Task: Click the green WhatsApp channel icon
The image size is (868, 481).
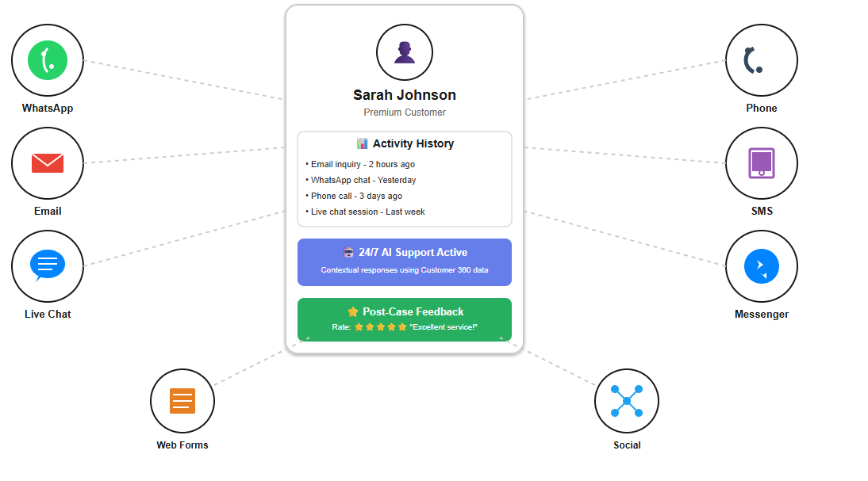Action: click(x=48, y=60)
